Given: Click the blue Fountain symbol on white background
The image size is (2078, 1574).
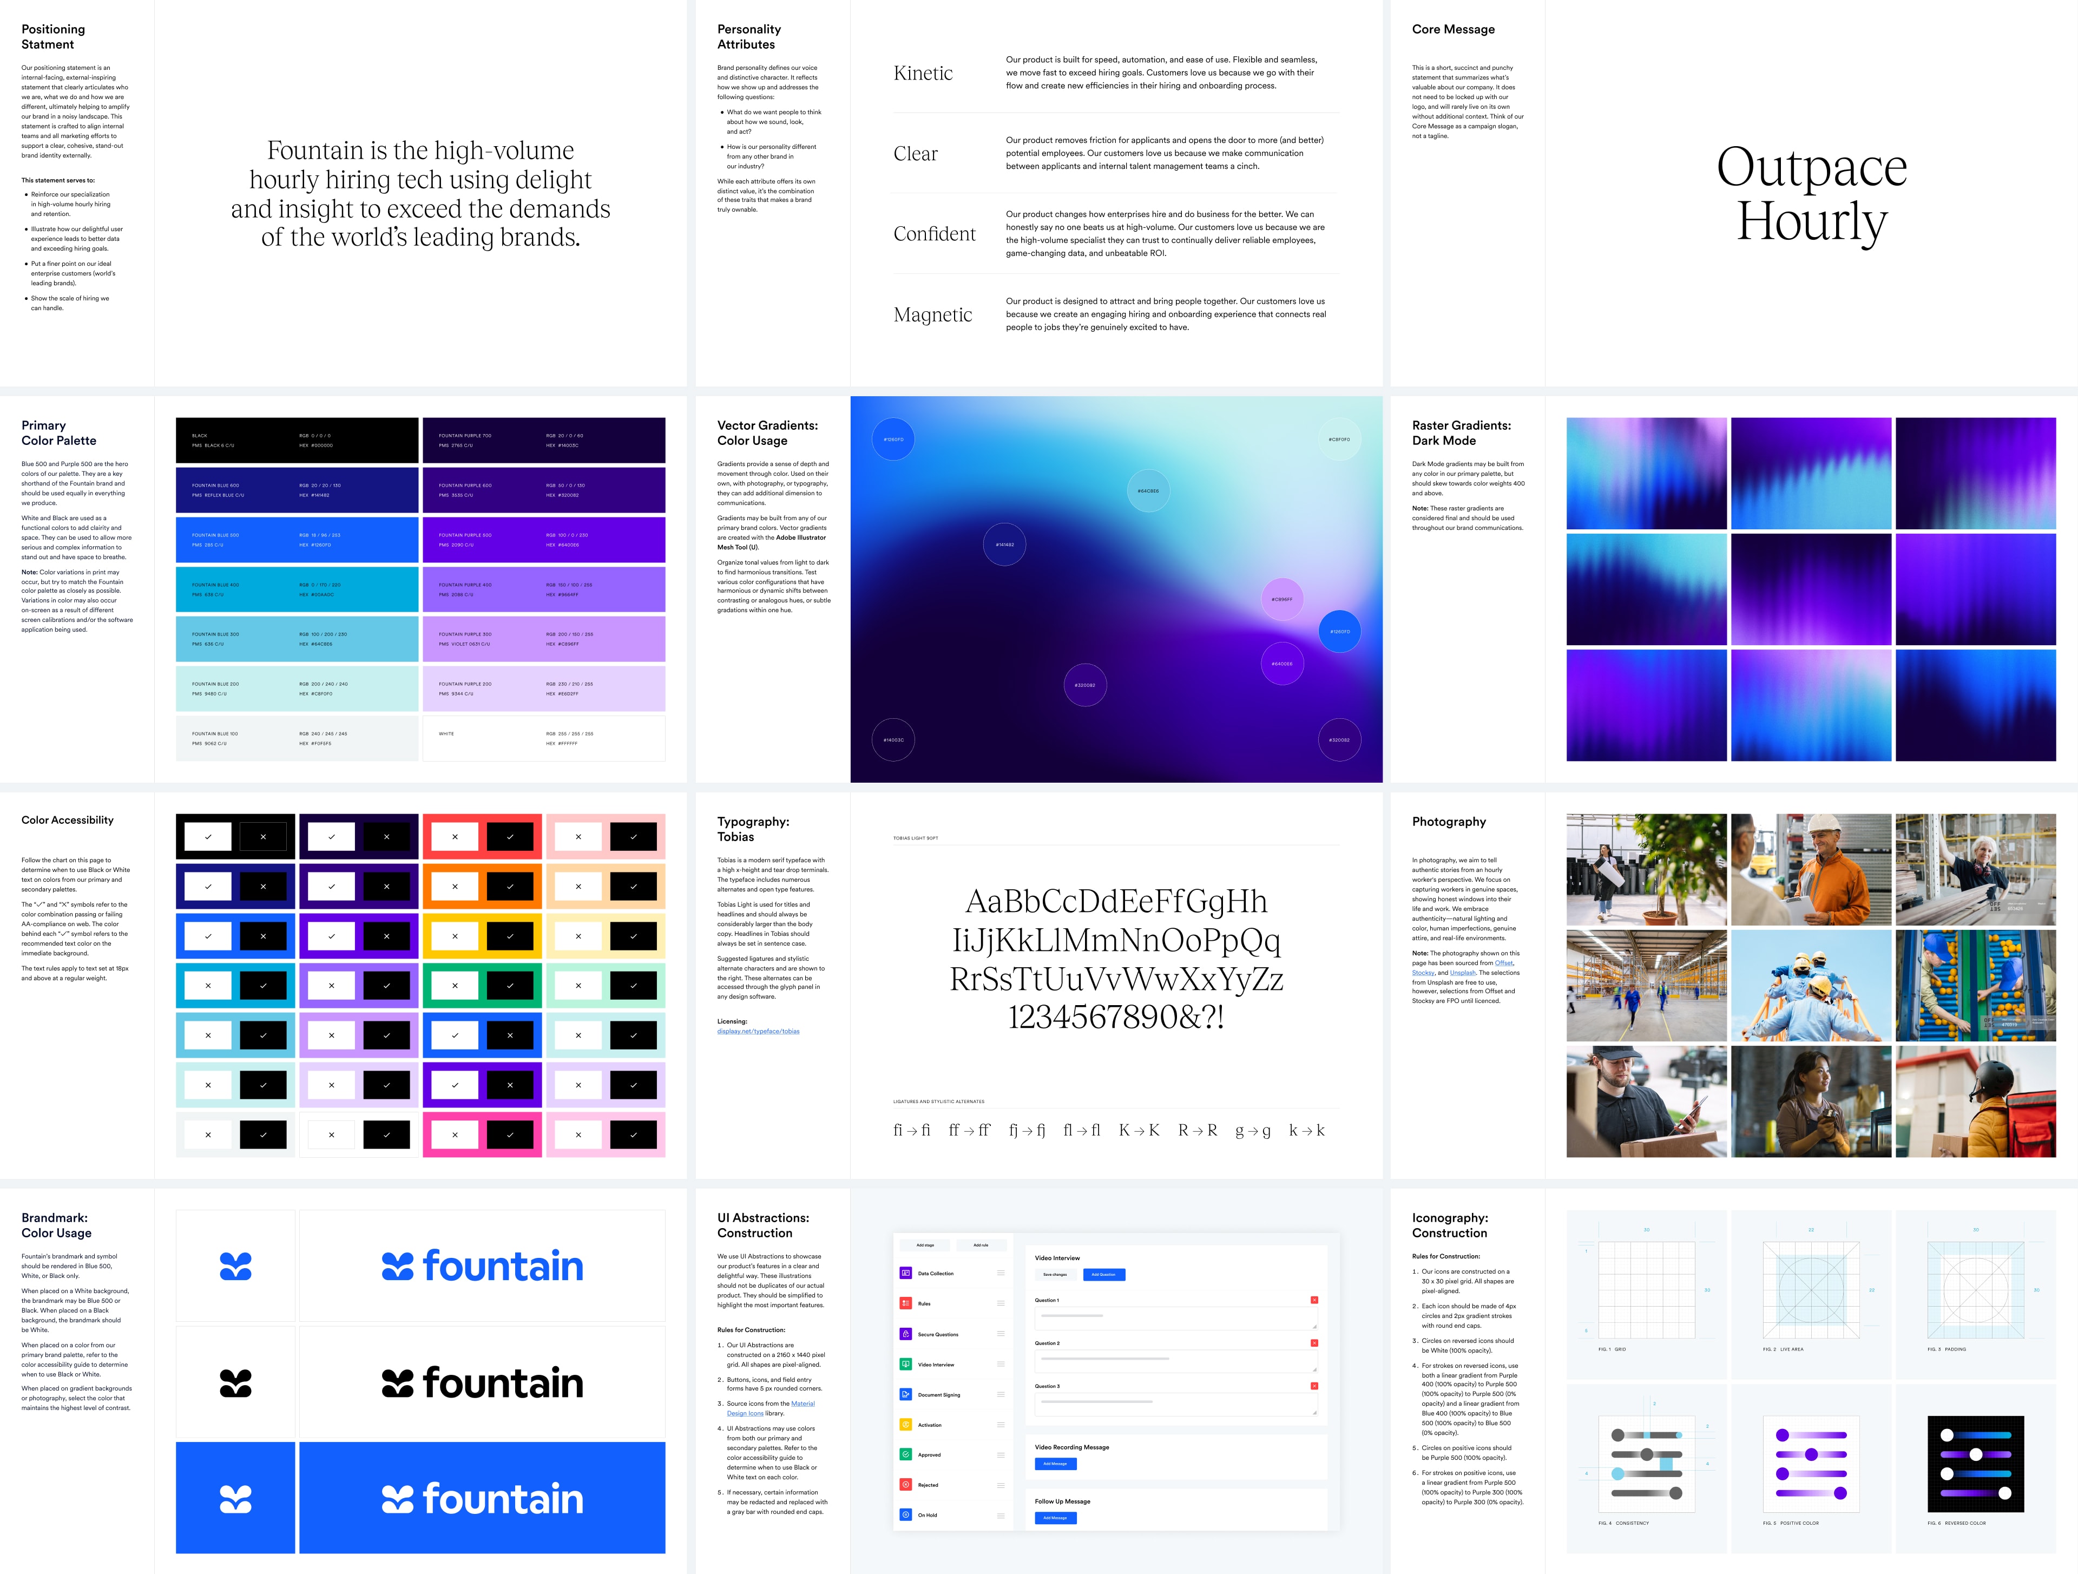Looking at the screenshot, I should tap(236, 1266).
